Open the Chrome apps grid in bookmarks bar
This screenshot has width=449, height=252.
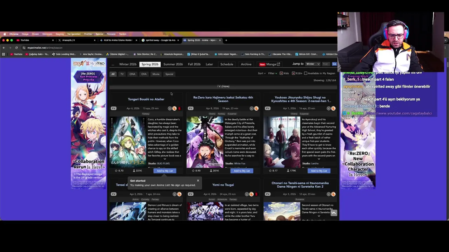pyautogui.click(x=4, y=54)
